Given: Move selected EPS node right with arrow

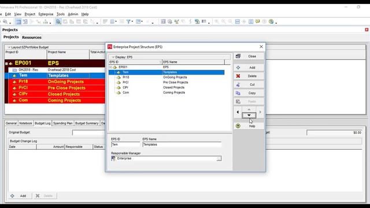Looking at the screenshot, I should pyautogui.click(x=260, y=112).
